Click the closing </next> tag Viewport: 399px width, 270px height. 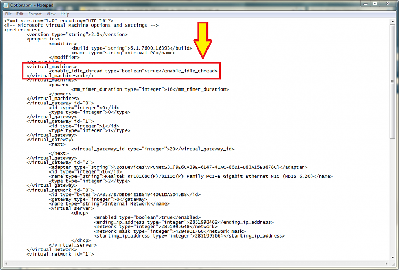(x=59, y=153)
